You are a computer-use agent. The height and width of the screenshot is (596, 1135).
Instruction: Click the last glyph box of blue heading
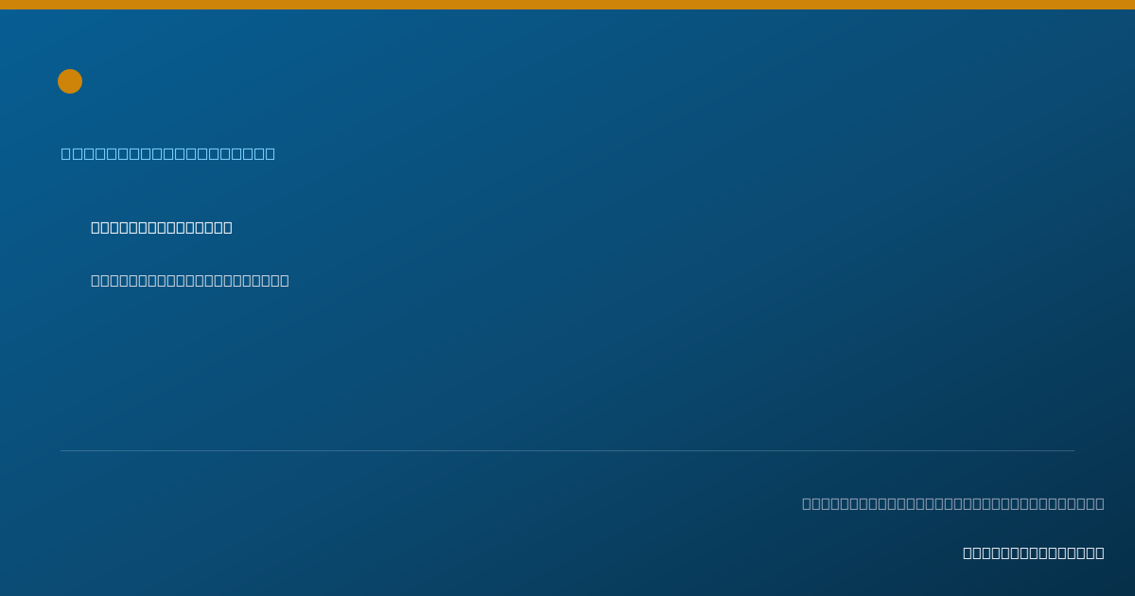[x=271, y=153]
